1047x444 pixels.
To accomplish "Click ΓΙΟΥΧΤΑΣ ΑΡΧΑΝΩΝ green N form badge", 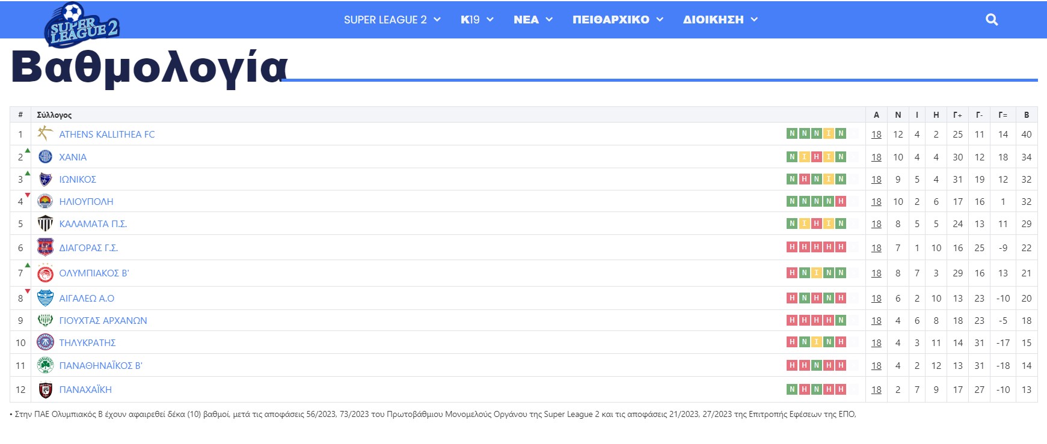I will (841, 320).
